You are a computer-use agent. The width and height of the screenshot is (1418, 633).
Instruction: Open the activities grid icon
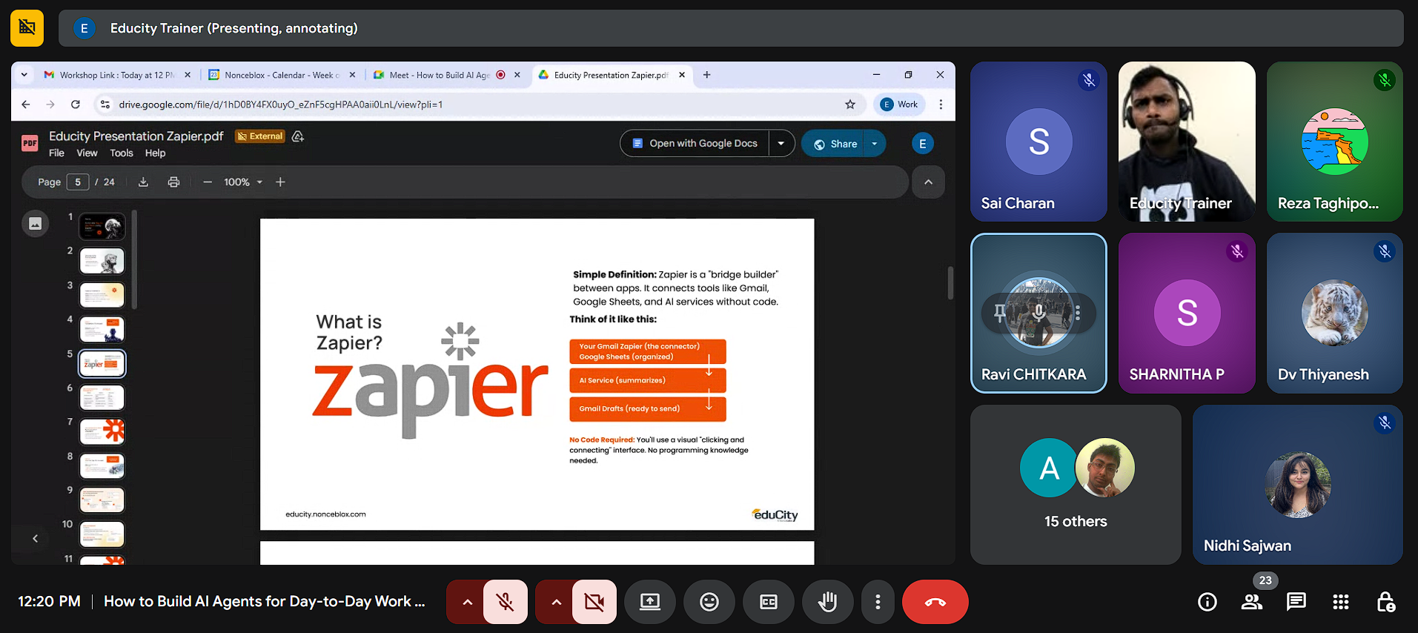(1341, 602)
